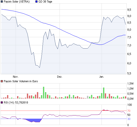Select the 'GD 38 Tage' legend label
137x127 pixels.
tap(45, 2)
